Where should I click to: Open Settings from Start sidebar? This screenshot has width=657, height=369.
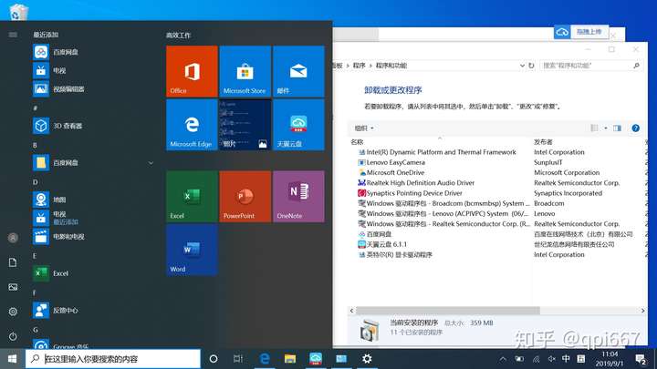coord(13,312)
